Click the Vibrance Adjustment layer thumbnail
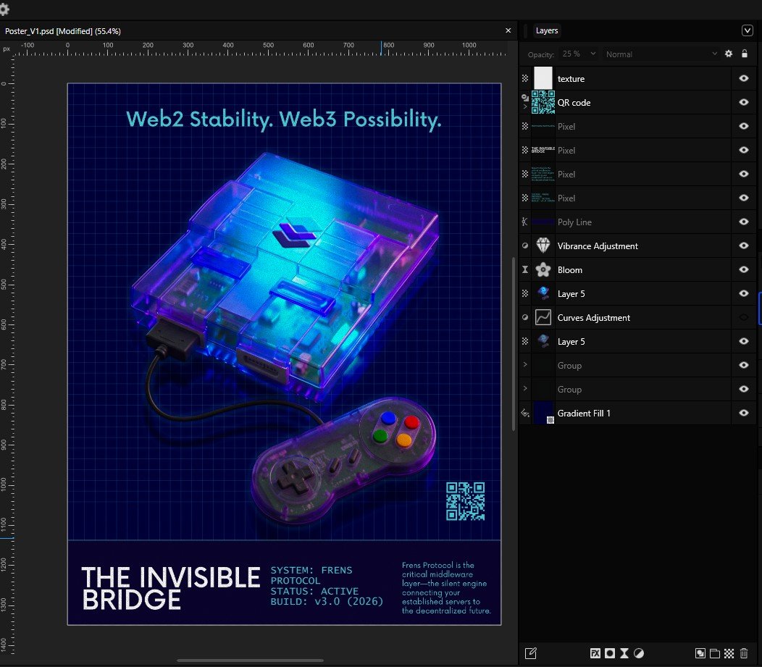The width and height of the screenshot is (762, 667). [543, 246]
